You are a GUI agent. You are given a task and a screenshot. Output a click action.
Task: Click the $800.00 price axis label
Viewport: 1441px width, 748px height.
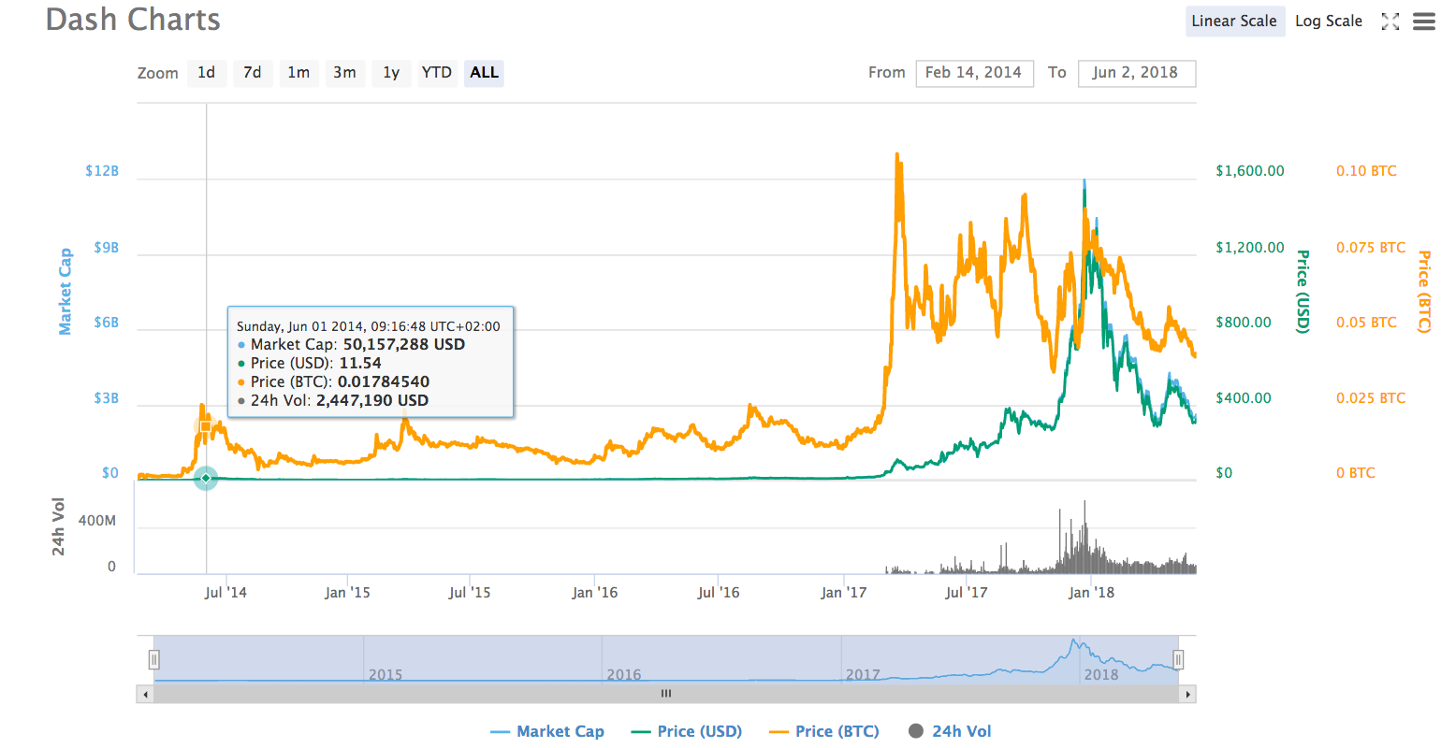(1244, 323)
